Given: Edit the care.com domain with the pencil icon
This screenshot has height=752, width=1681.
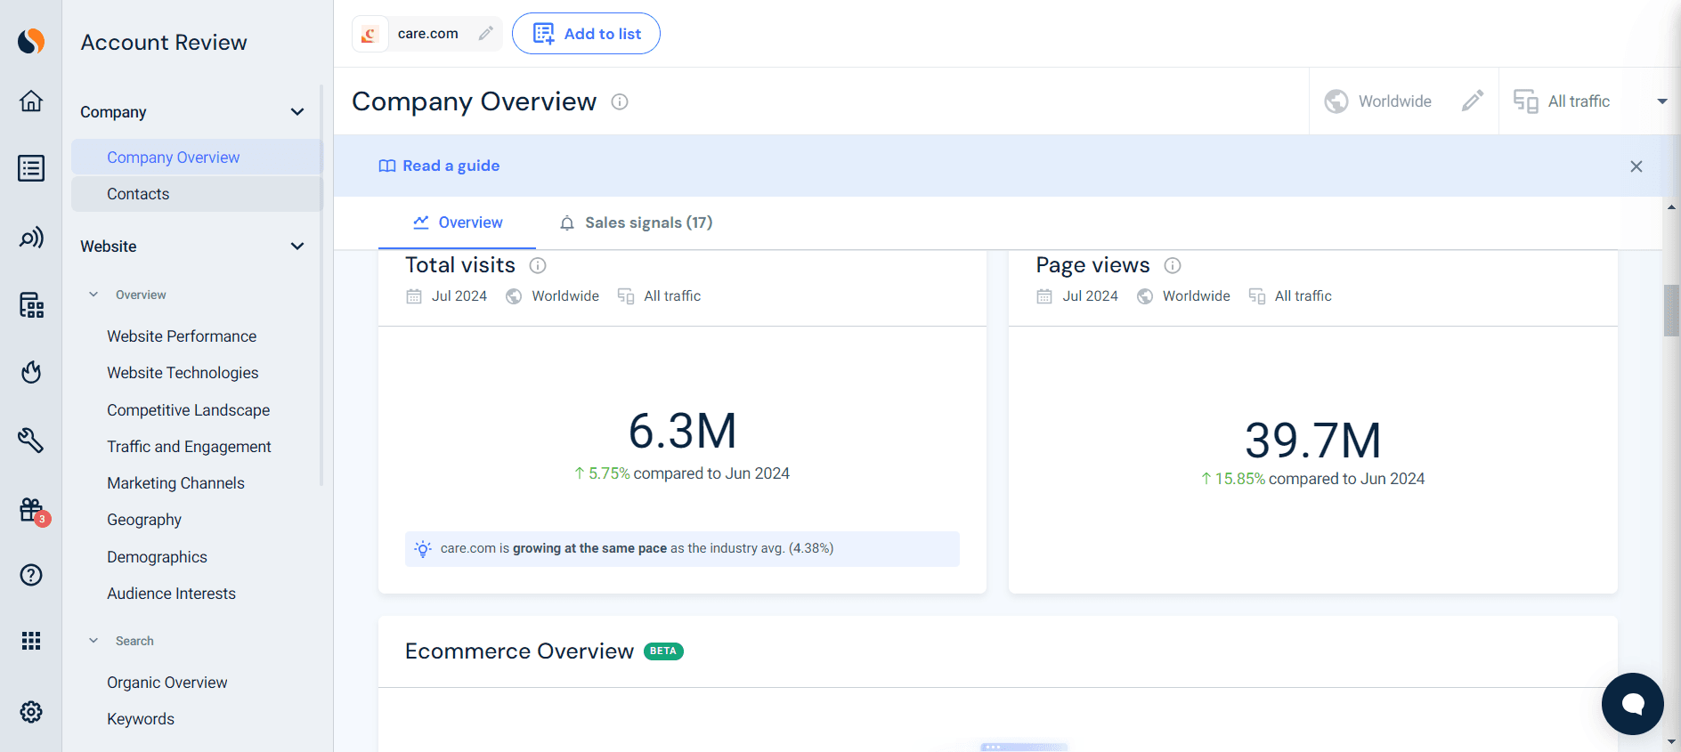Looking at the screenshot, I should pyautogui.click(x=485, y=34).
